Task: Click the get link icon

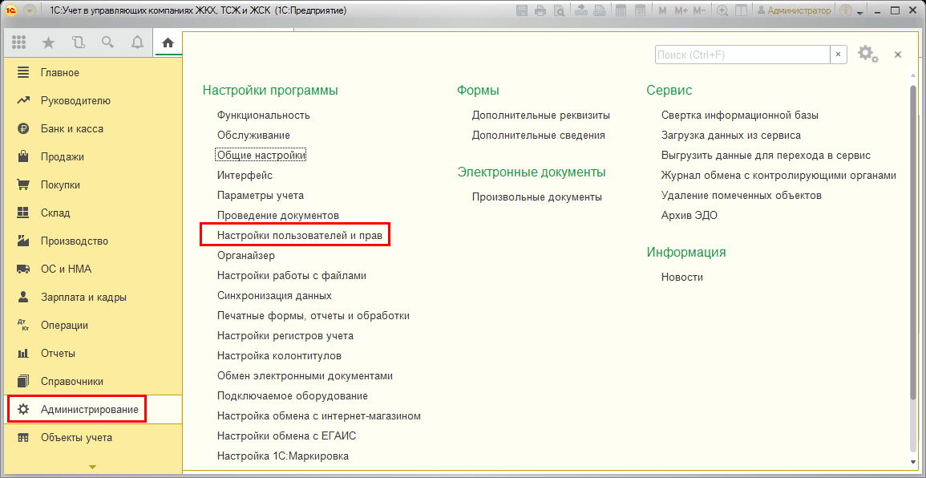Action: point(580,10)
